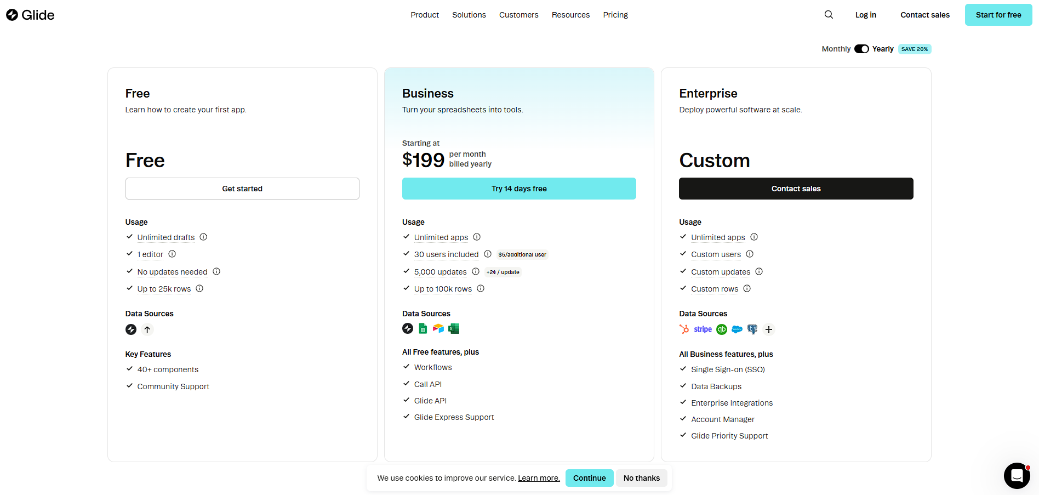Click the info icon next to 30 users included
Image resolution: width=1039 pixels, height=495 pixels.
(x=488, y=254)
